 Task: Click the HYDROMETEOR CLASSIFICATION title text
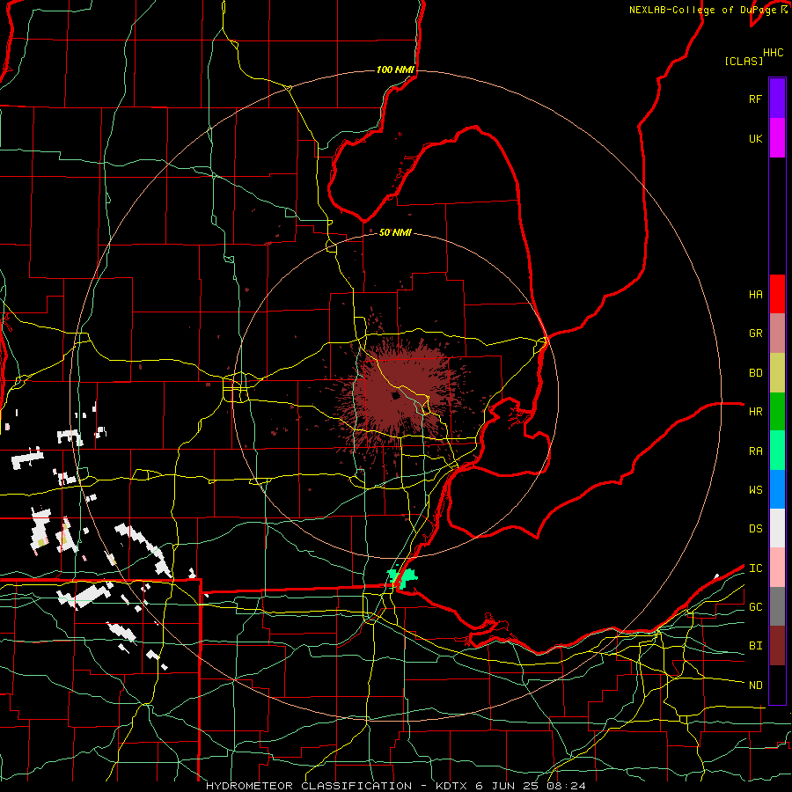309,786
